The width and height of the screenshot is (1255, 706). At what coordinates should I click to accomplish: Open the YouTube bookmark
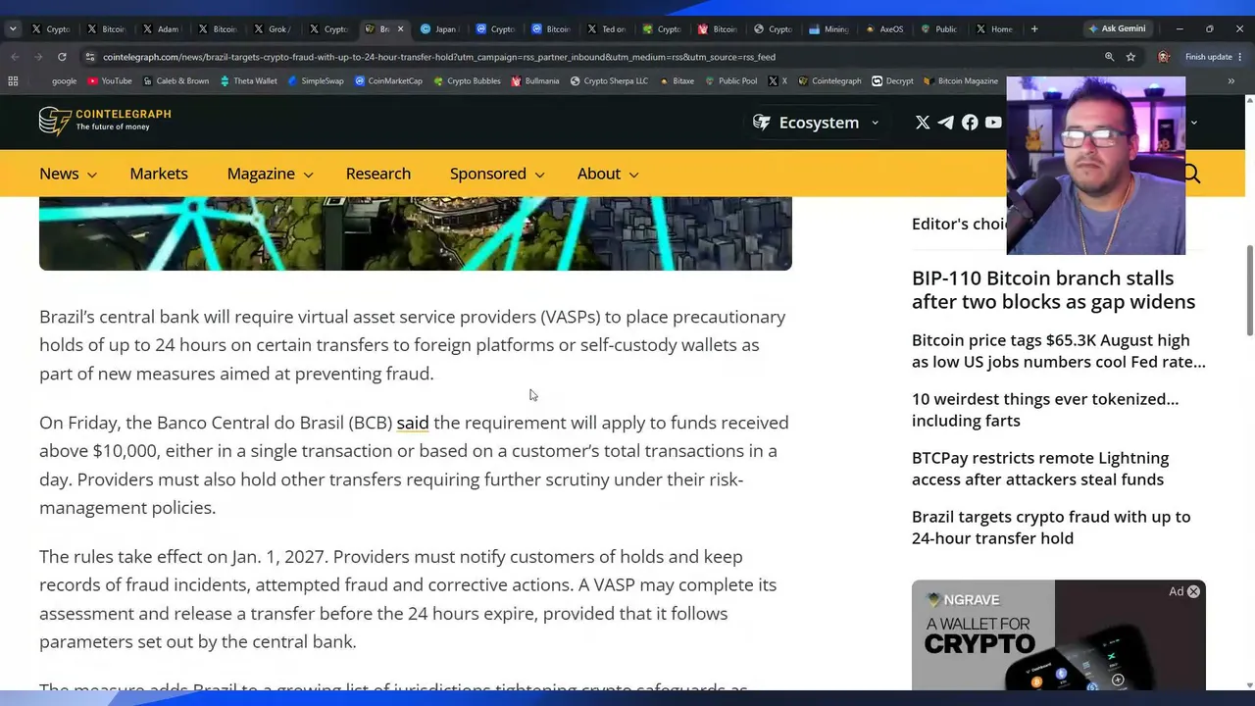[110, 81]
